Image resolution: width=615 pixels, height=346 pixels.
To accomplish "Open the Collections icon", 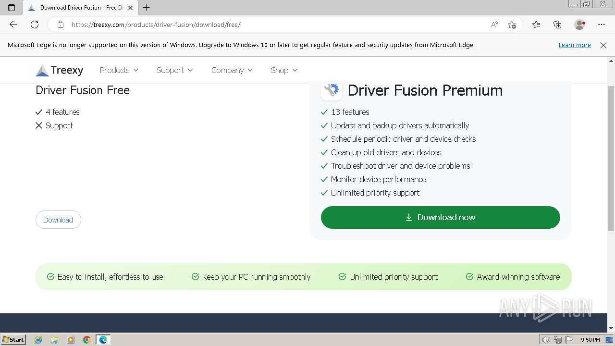I will pos(557,25).
